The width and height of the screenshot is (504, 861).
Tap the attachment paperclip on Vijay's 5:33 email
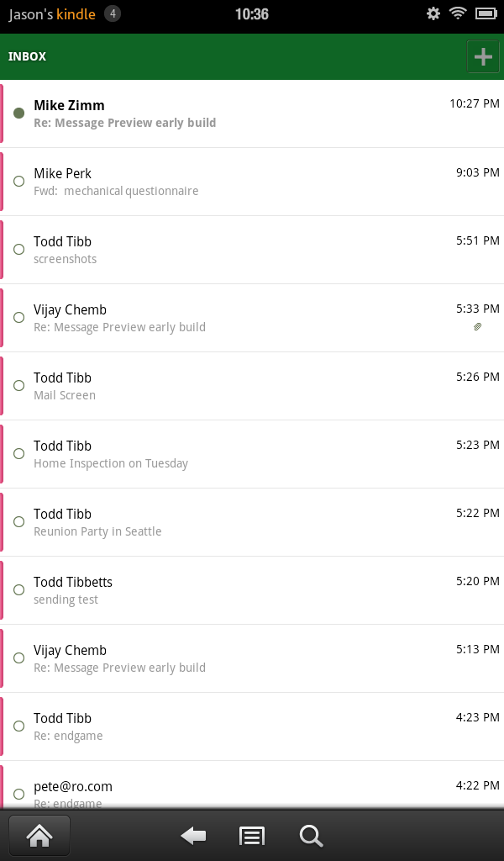click(x=478, y=327)
